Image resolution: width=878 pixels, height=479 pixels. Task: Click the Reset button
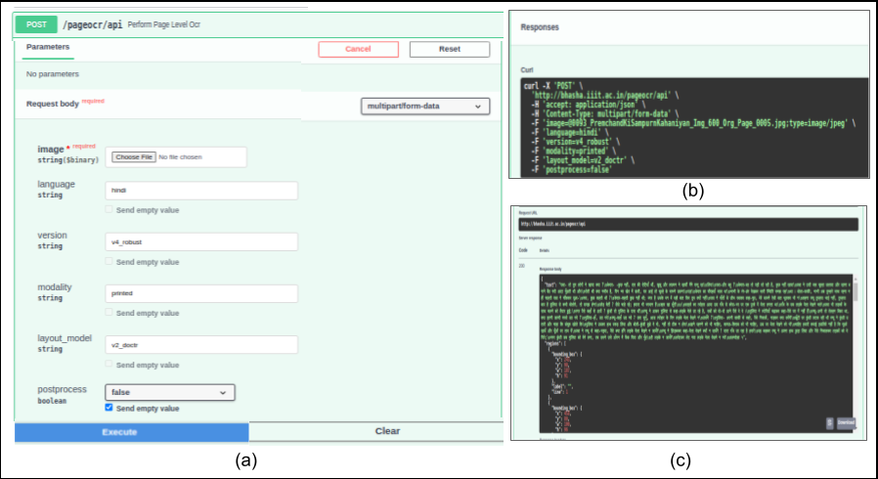click(x=449, y=49)
